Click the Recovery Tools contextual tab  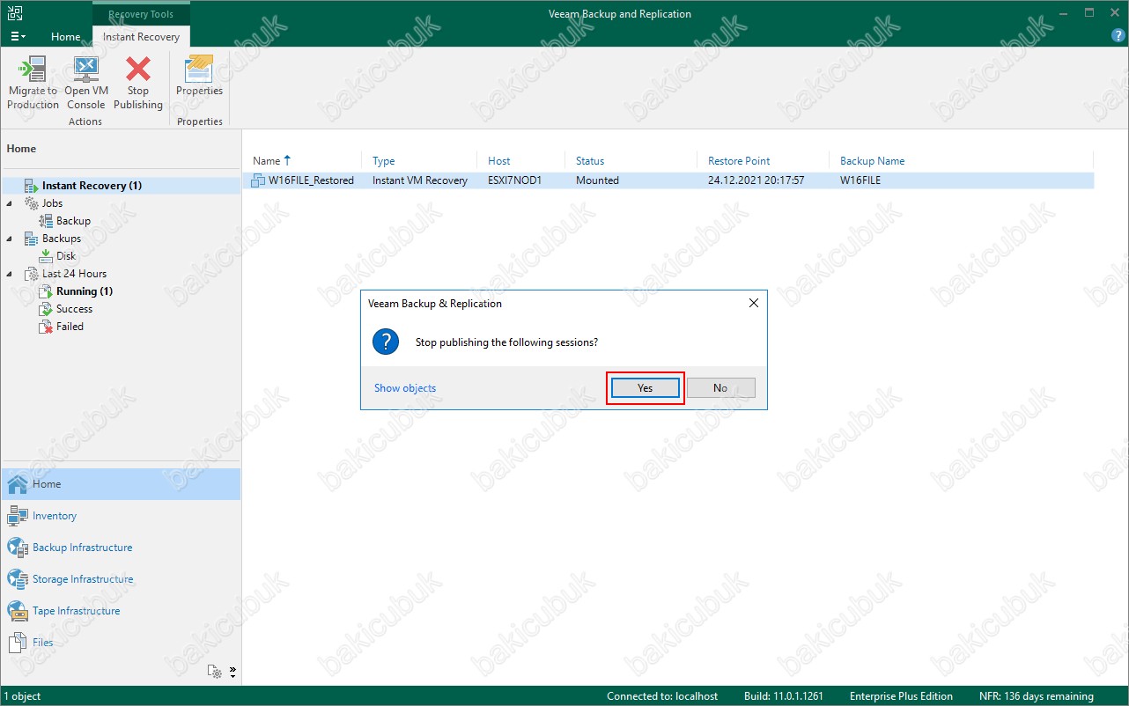tap(141, 14)
